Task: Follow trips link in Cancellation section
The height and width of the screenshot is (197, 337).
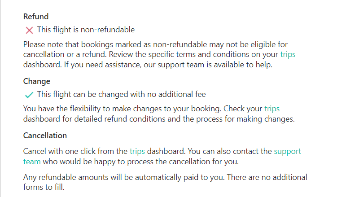Action: point(137,151)
